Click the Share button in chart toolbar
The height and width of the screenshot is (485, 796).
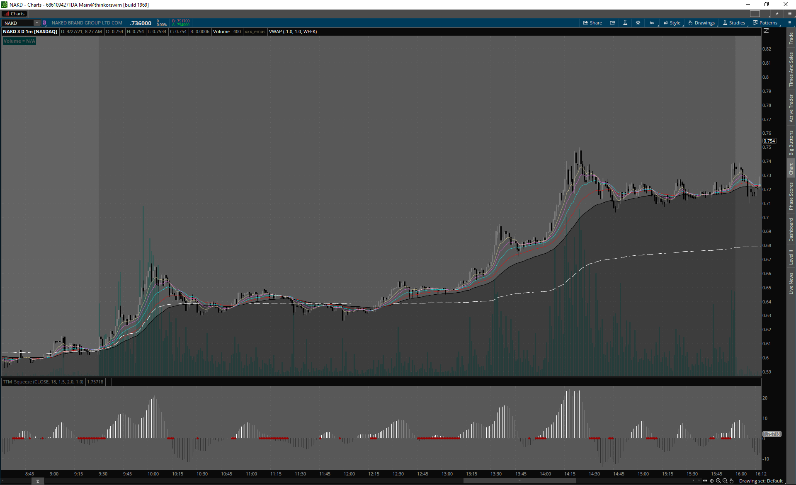pyautogui.click(x=592, y=23)
